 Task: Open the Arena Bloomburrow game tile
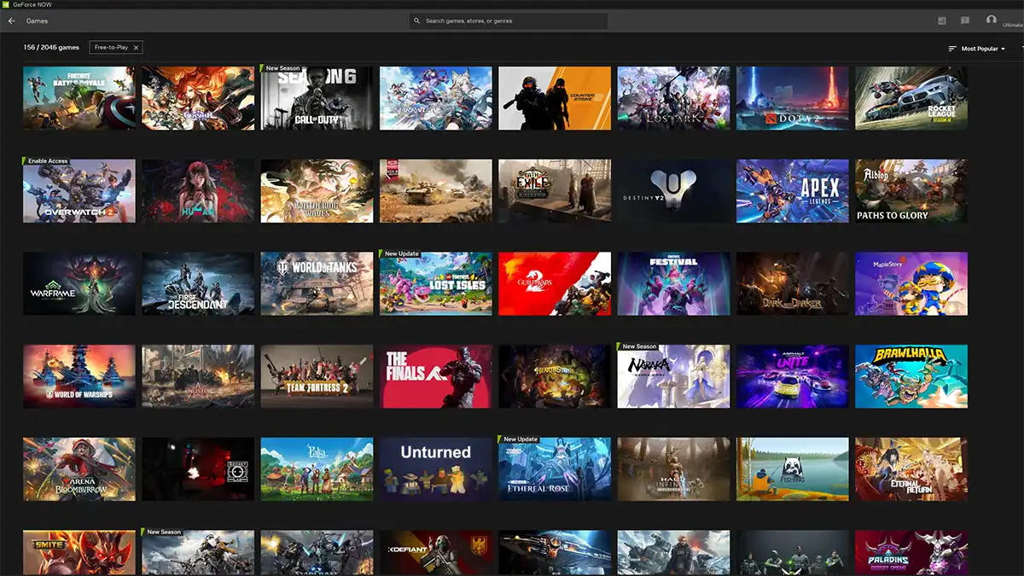[x=79, y=469]
